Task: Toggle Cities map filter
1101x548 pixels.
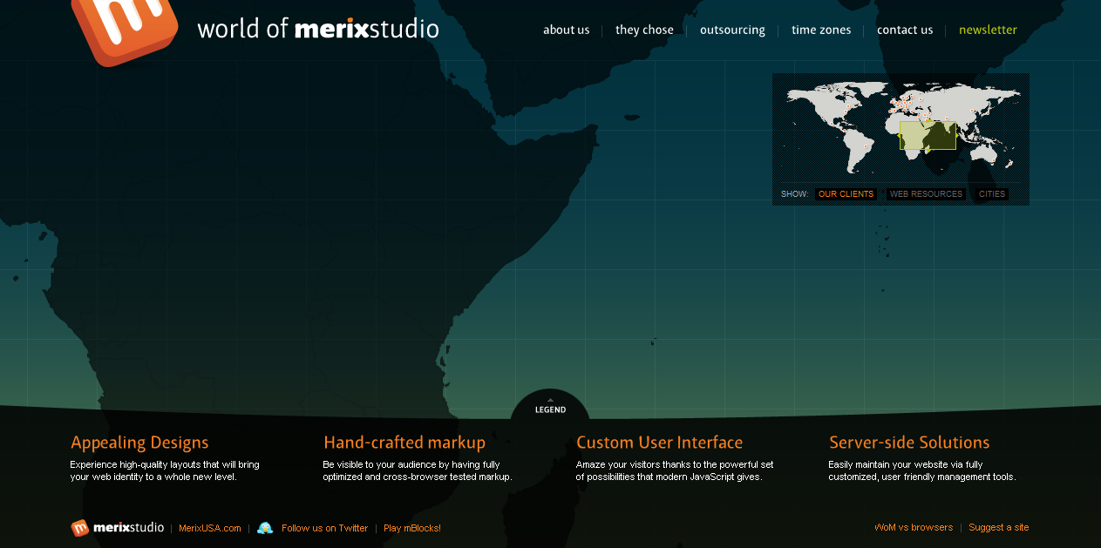Action: 992,194
